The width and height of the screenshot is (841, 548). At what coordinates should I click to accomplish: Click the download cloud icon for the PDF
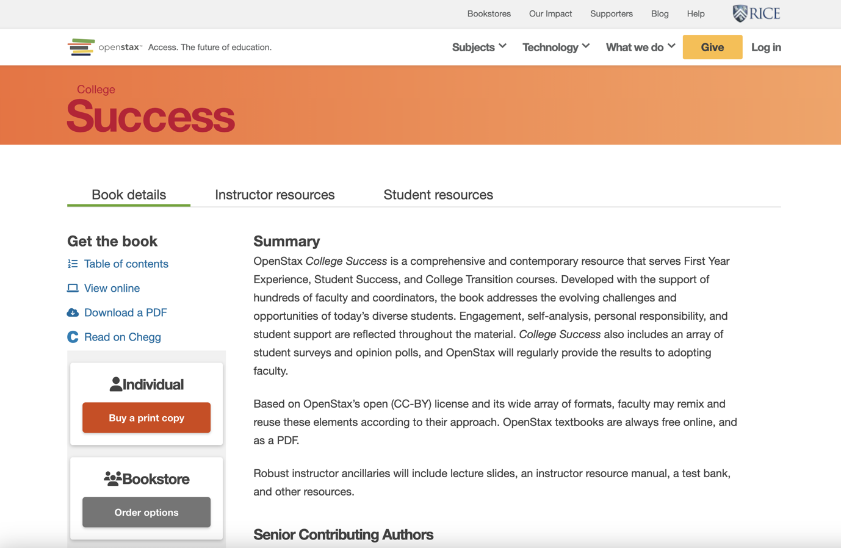[x=73, y=312]
